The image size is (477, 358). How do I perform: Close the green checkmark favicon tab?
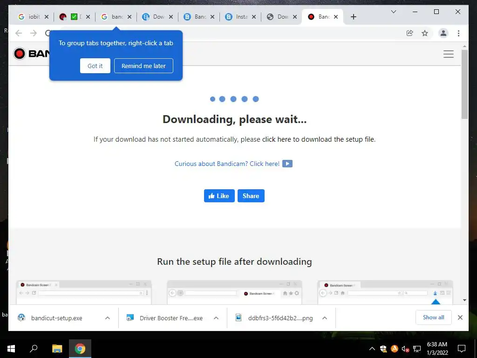point(88,17)
